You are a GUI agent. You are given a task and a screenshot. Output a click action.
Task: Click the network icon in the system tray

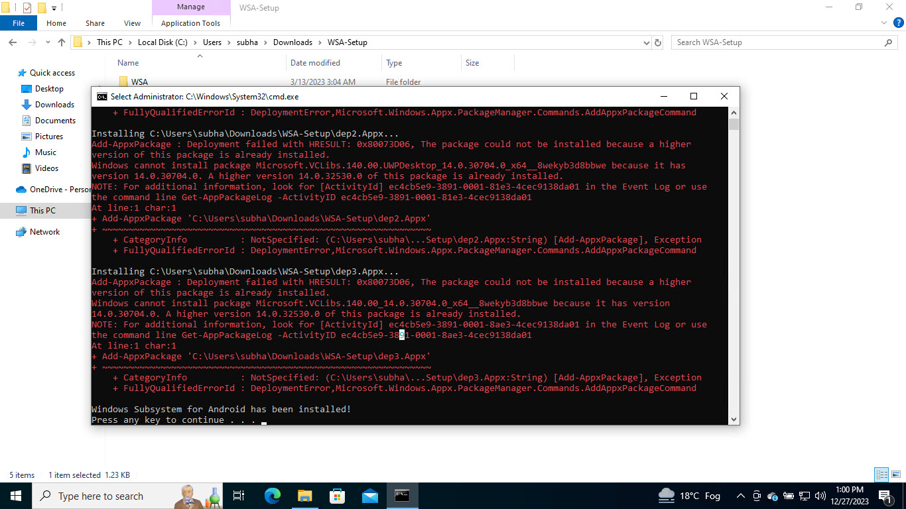click(805, 496)
